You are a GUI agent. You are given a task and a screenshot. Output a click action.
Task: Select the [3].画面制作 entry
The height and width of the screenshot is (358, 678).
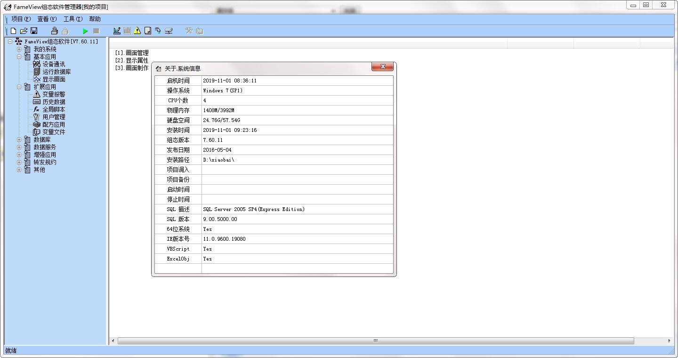tap(132, 68)
